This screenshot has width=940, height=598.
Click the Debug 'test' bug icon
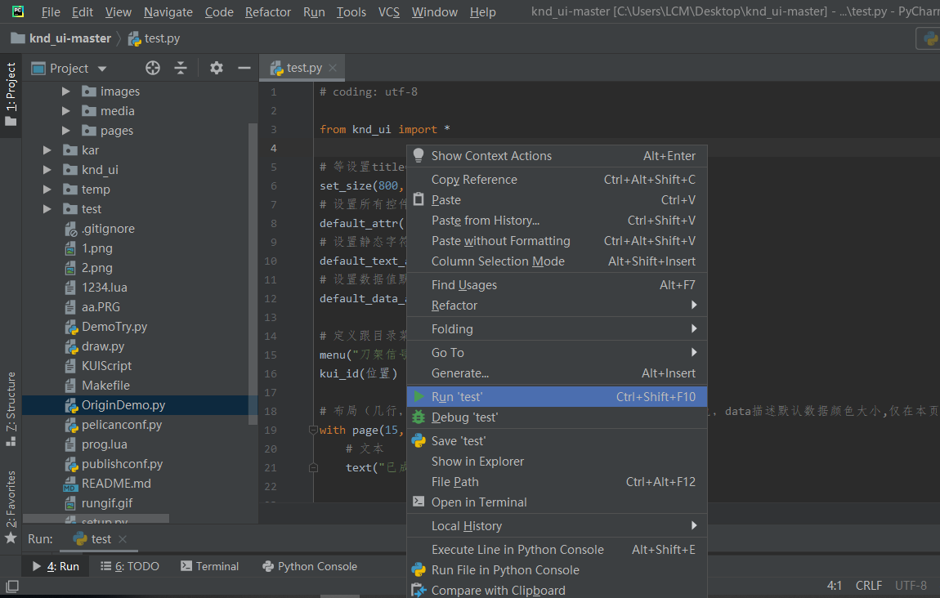[419, 417]
